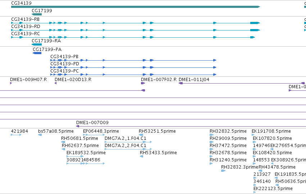Click the DME1-020D13.R feature label
Image resolution: width=306 pixels, height=194 pixels.
(73, 80)
